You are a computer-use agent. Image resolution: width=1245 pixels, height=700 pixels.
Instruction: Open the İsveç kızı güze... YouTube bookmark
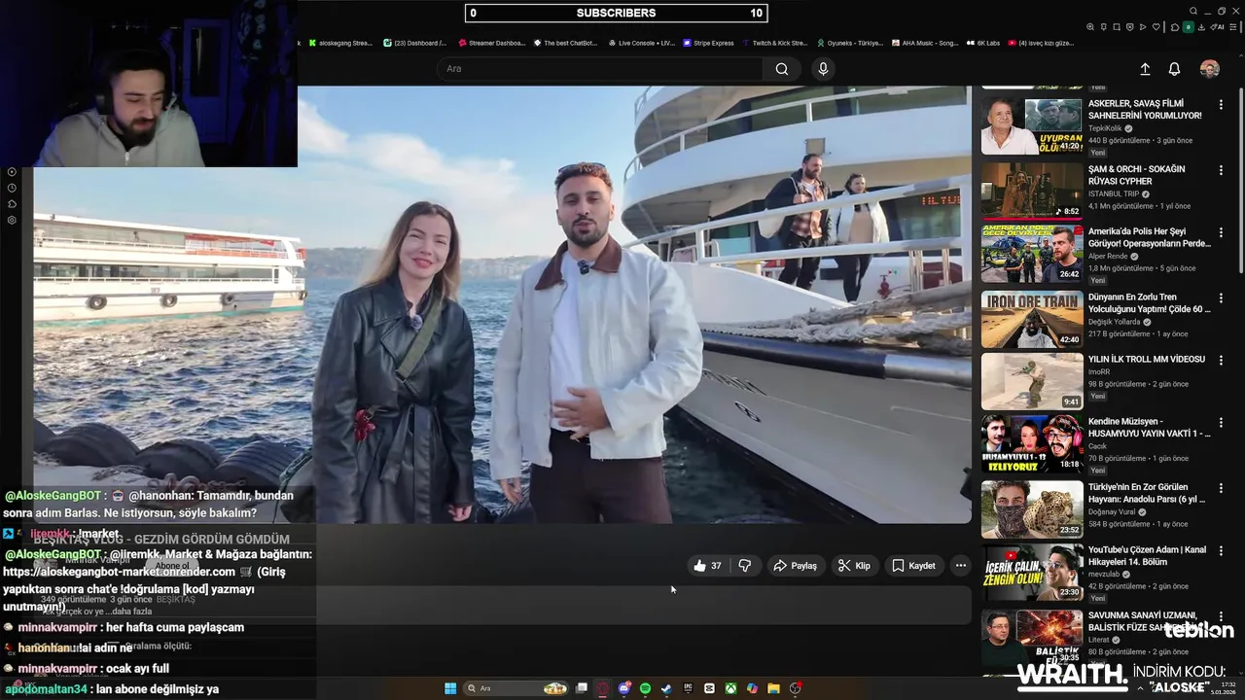[1041, 43]
